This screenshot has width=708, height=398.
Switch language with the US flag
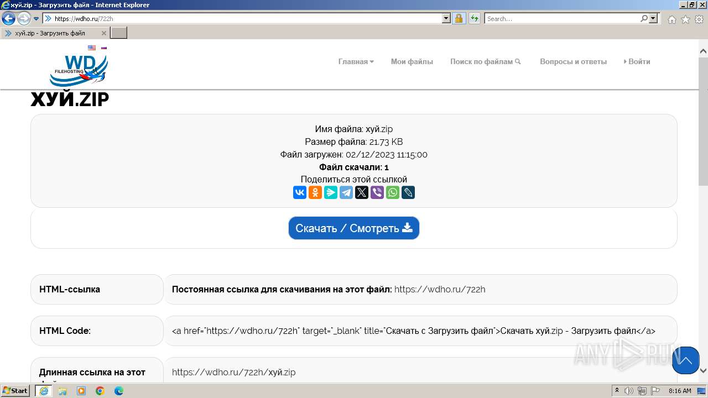tap(92, 48)
